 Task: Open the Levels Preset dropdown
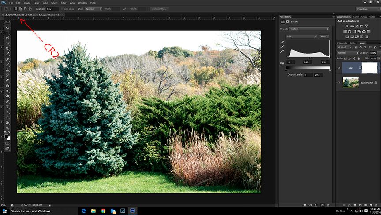tap(309, 29)
